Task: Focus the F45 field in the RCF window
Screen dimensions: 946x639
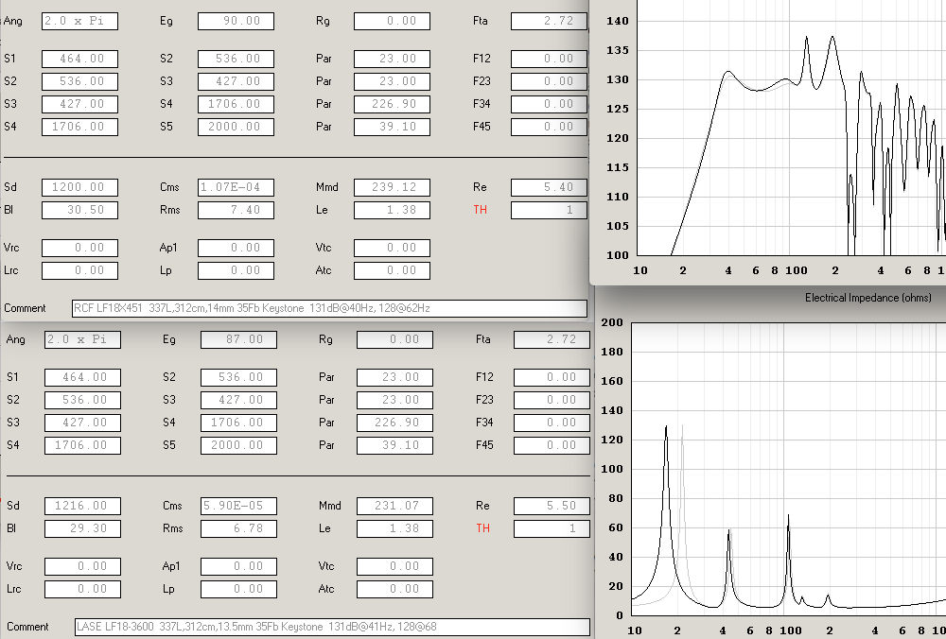Action: coord(549,128)
